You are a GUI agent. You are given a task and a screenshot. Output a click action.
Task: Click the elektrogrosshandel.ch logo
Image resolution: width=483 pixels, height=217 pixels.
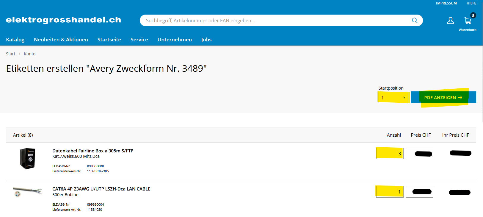(x=63, y=20)
